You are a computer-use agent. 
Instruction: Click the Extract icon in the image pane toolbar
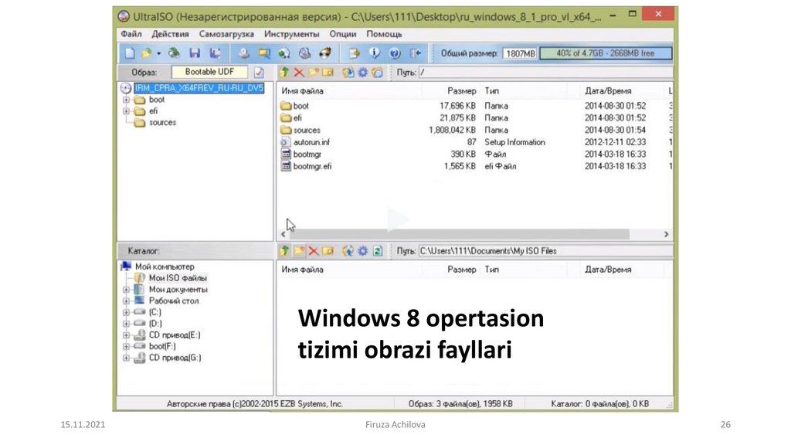(x=348, y=72)
